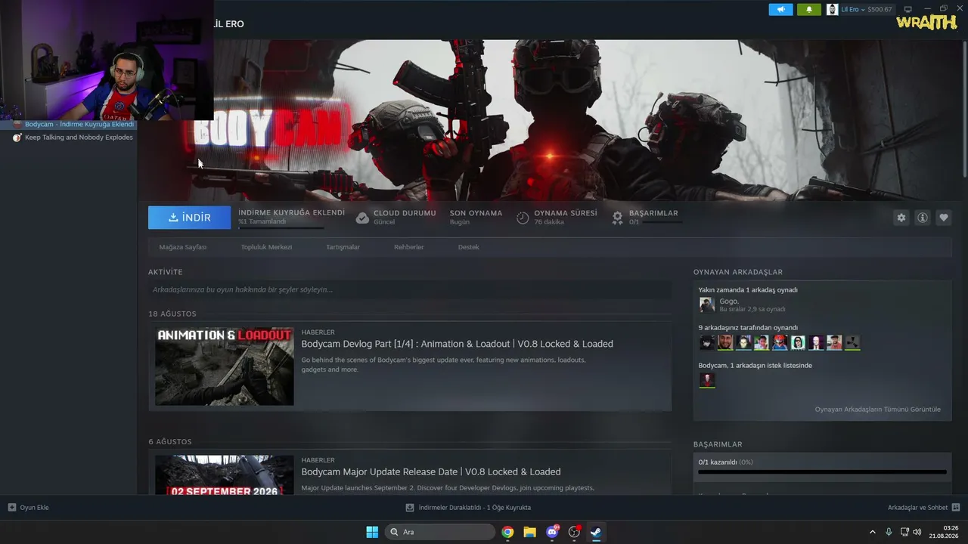The width and height of the screenshot is (968, 544).
Task: Click the Keep Talking and Nobody Explodes icon
Action: tap(17, 138)
